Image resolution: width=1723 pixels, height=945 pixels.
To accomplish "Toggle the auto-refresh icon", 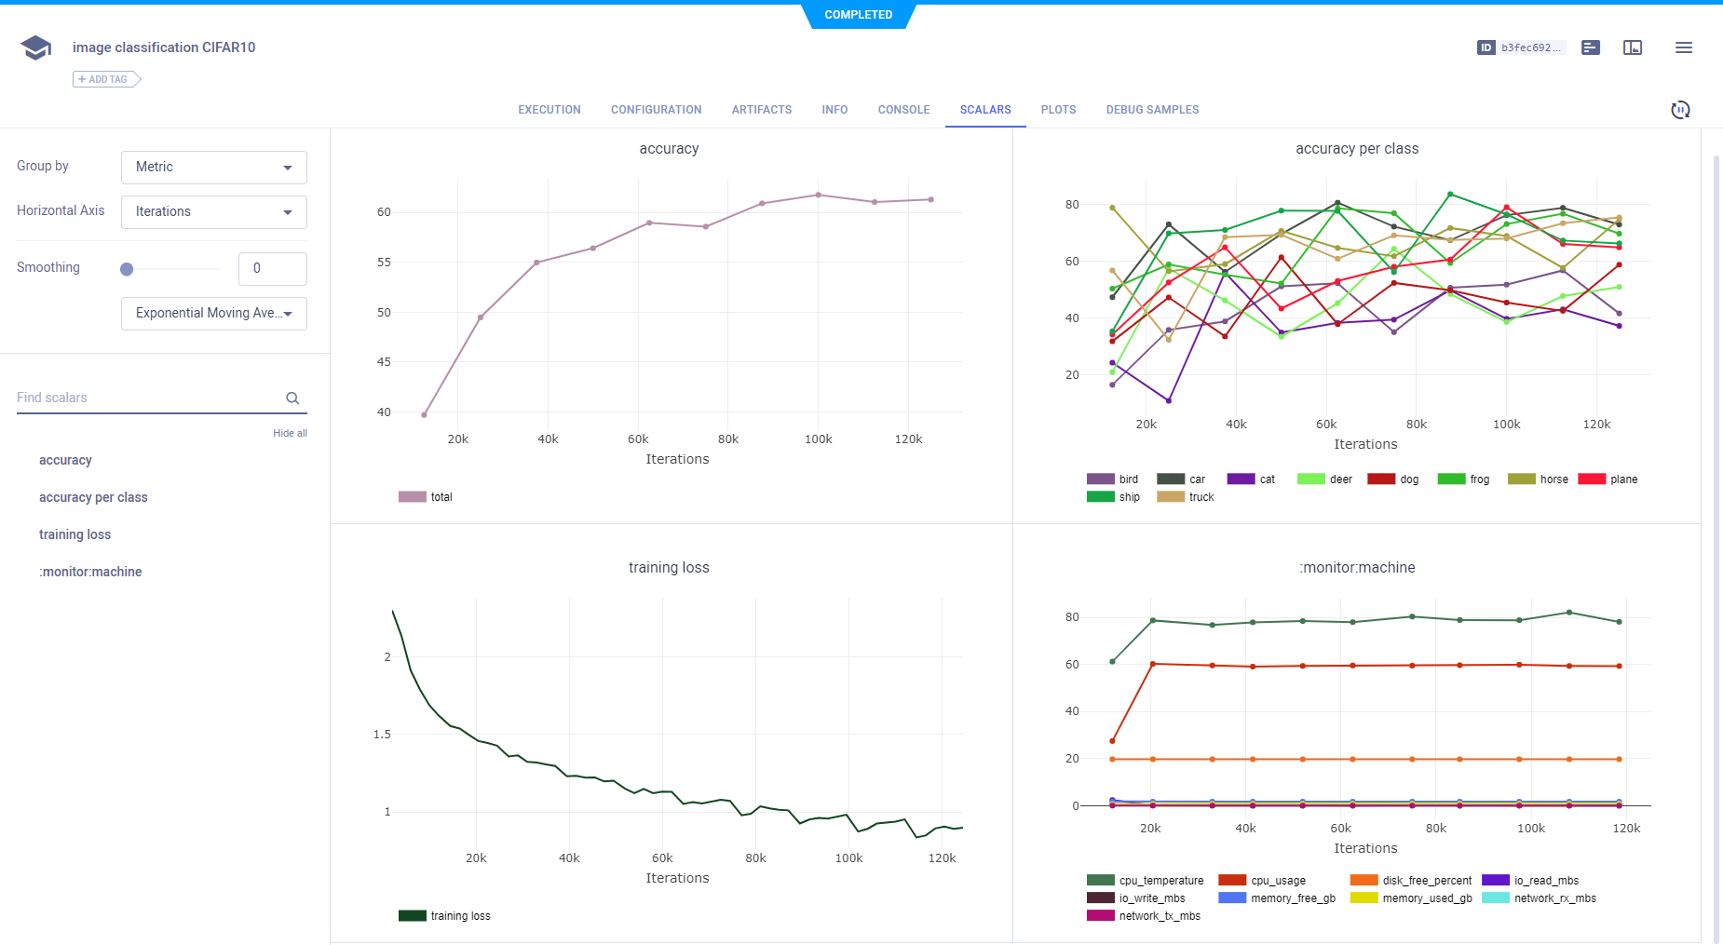I will pyautogui.click(x=1680, y=110).
